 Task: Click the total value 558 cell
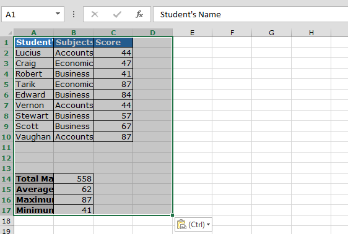74,179
